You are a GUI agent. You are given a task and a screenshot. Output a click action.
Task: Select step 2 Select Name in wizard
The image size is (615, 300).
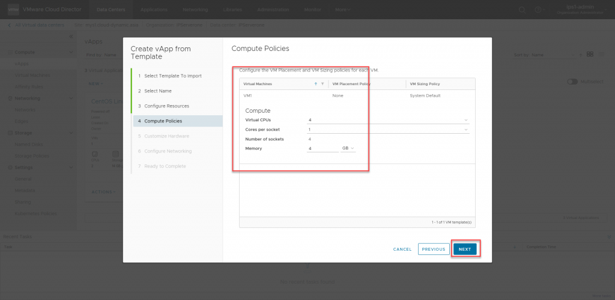[x=157, y=91]
